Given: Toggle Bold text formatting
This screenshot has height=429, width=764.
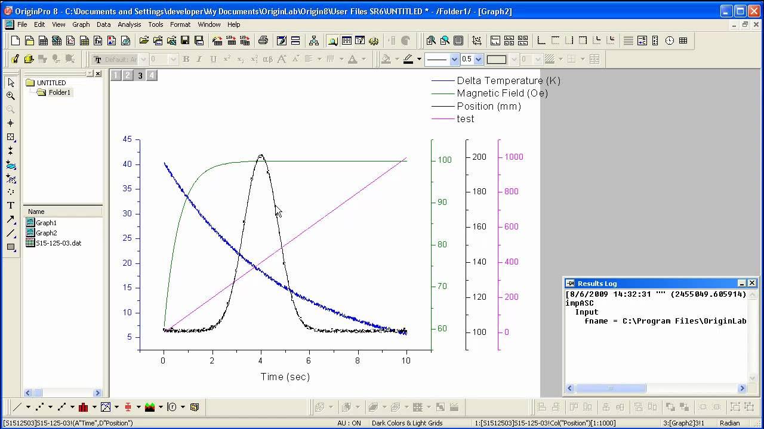Looking at the screenshot, I should [186, 59].
